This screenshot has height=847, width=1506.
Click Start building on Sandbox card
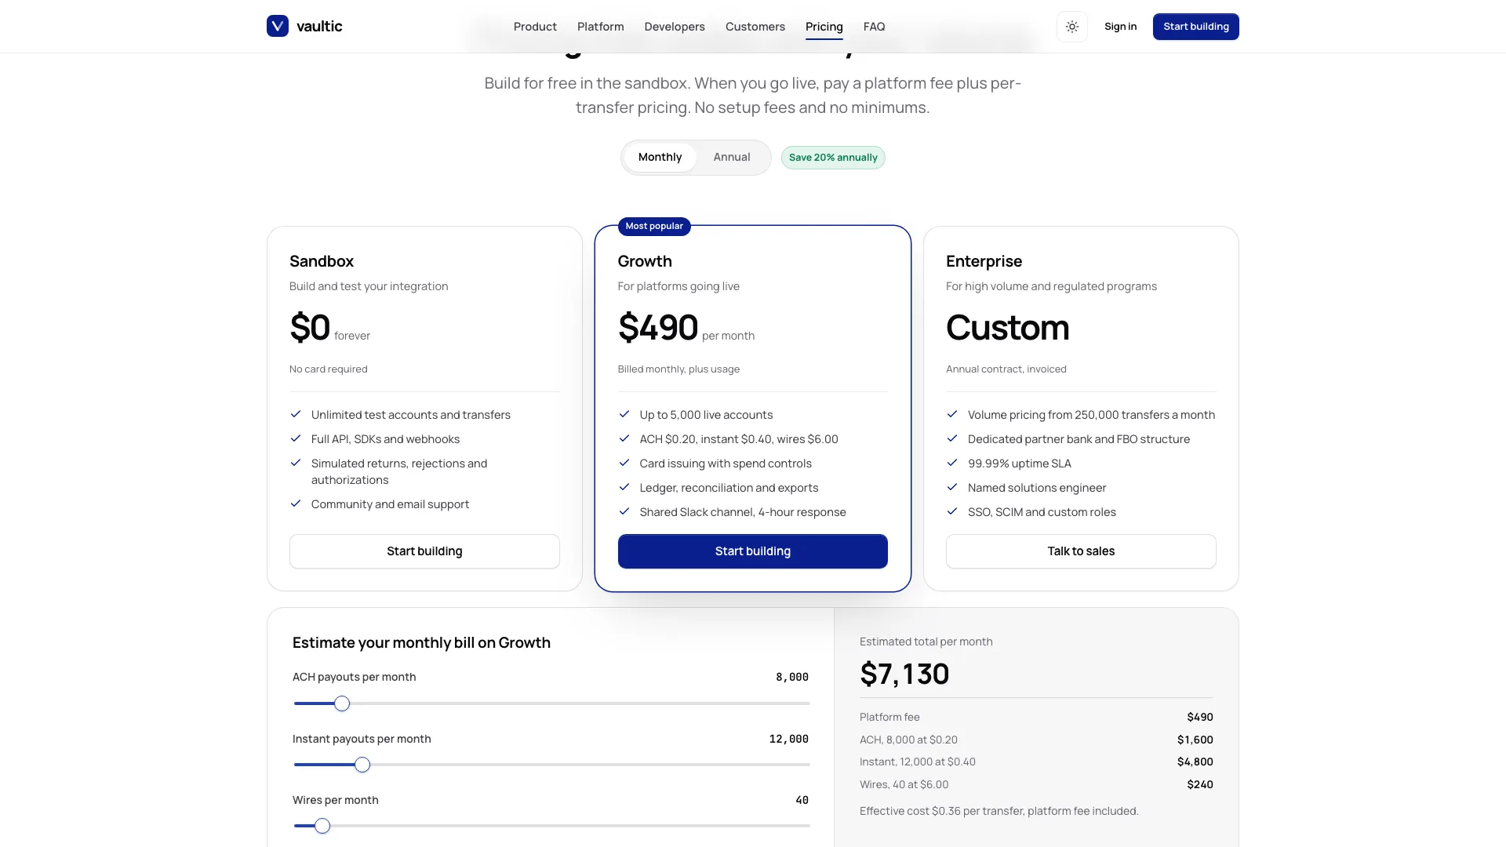click(424, 551)
